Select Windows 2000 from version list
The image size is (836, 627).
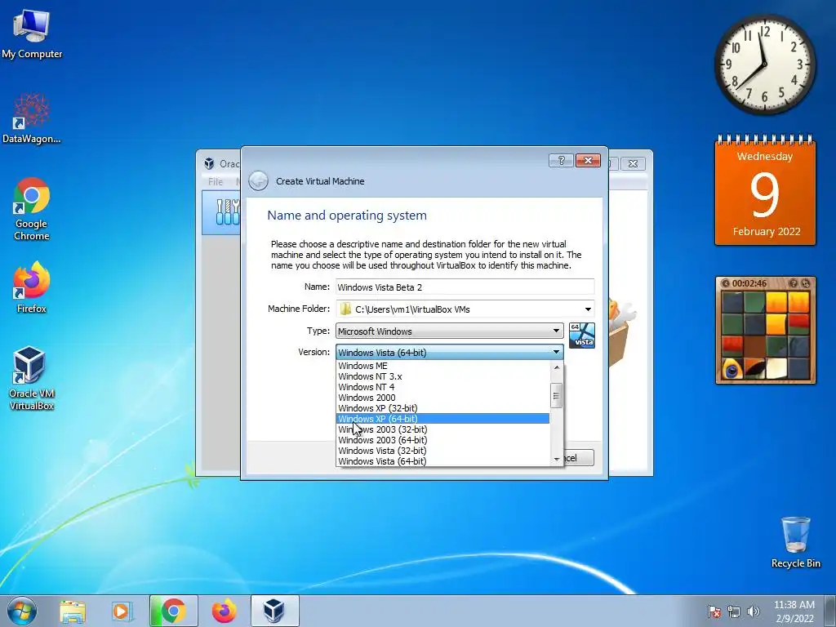click(x=443, y=398)
